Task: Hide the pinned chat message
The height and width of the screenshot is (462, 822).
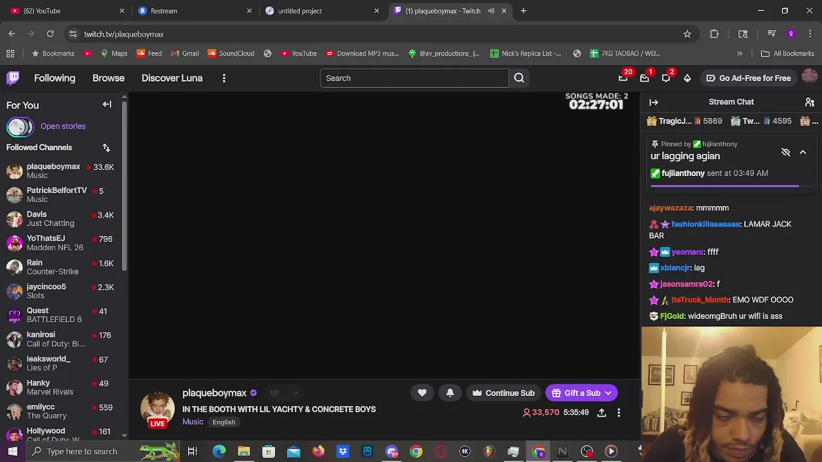Action: 785,152
